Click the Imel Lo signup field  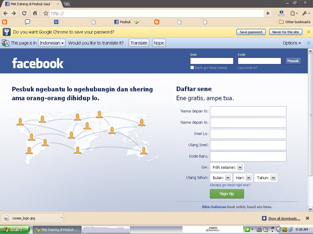tap(248, 134)
